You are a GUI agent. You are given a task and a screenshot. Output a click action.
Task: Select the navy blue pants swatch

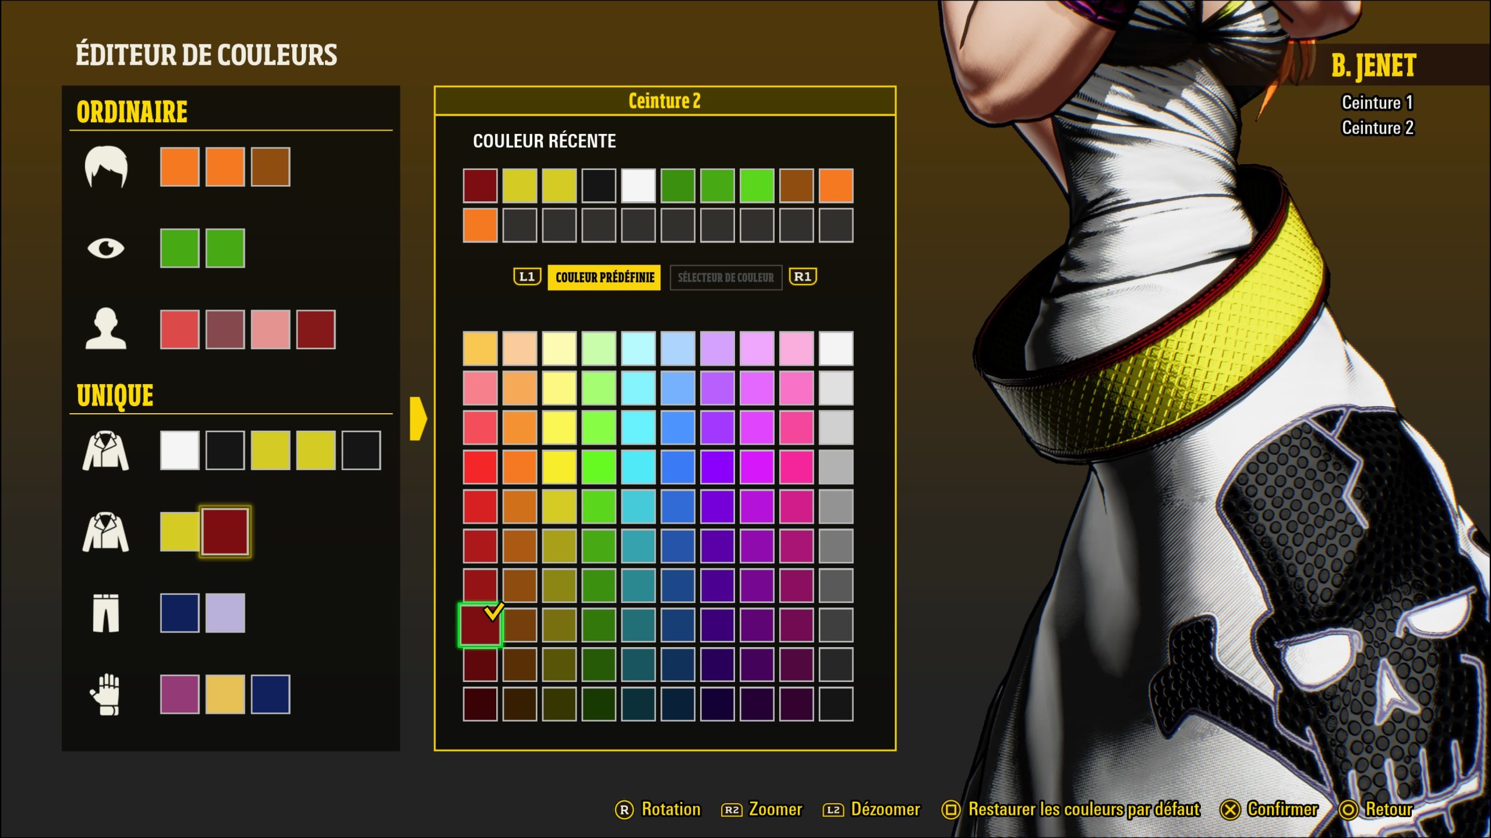179,613
